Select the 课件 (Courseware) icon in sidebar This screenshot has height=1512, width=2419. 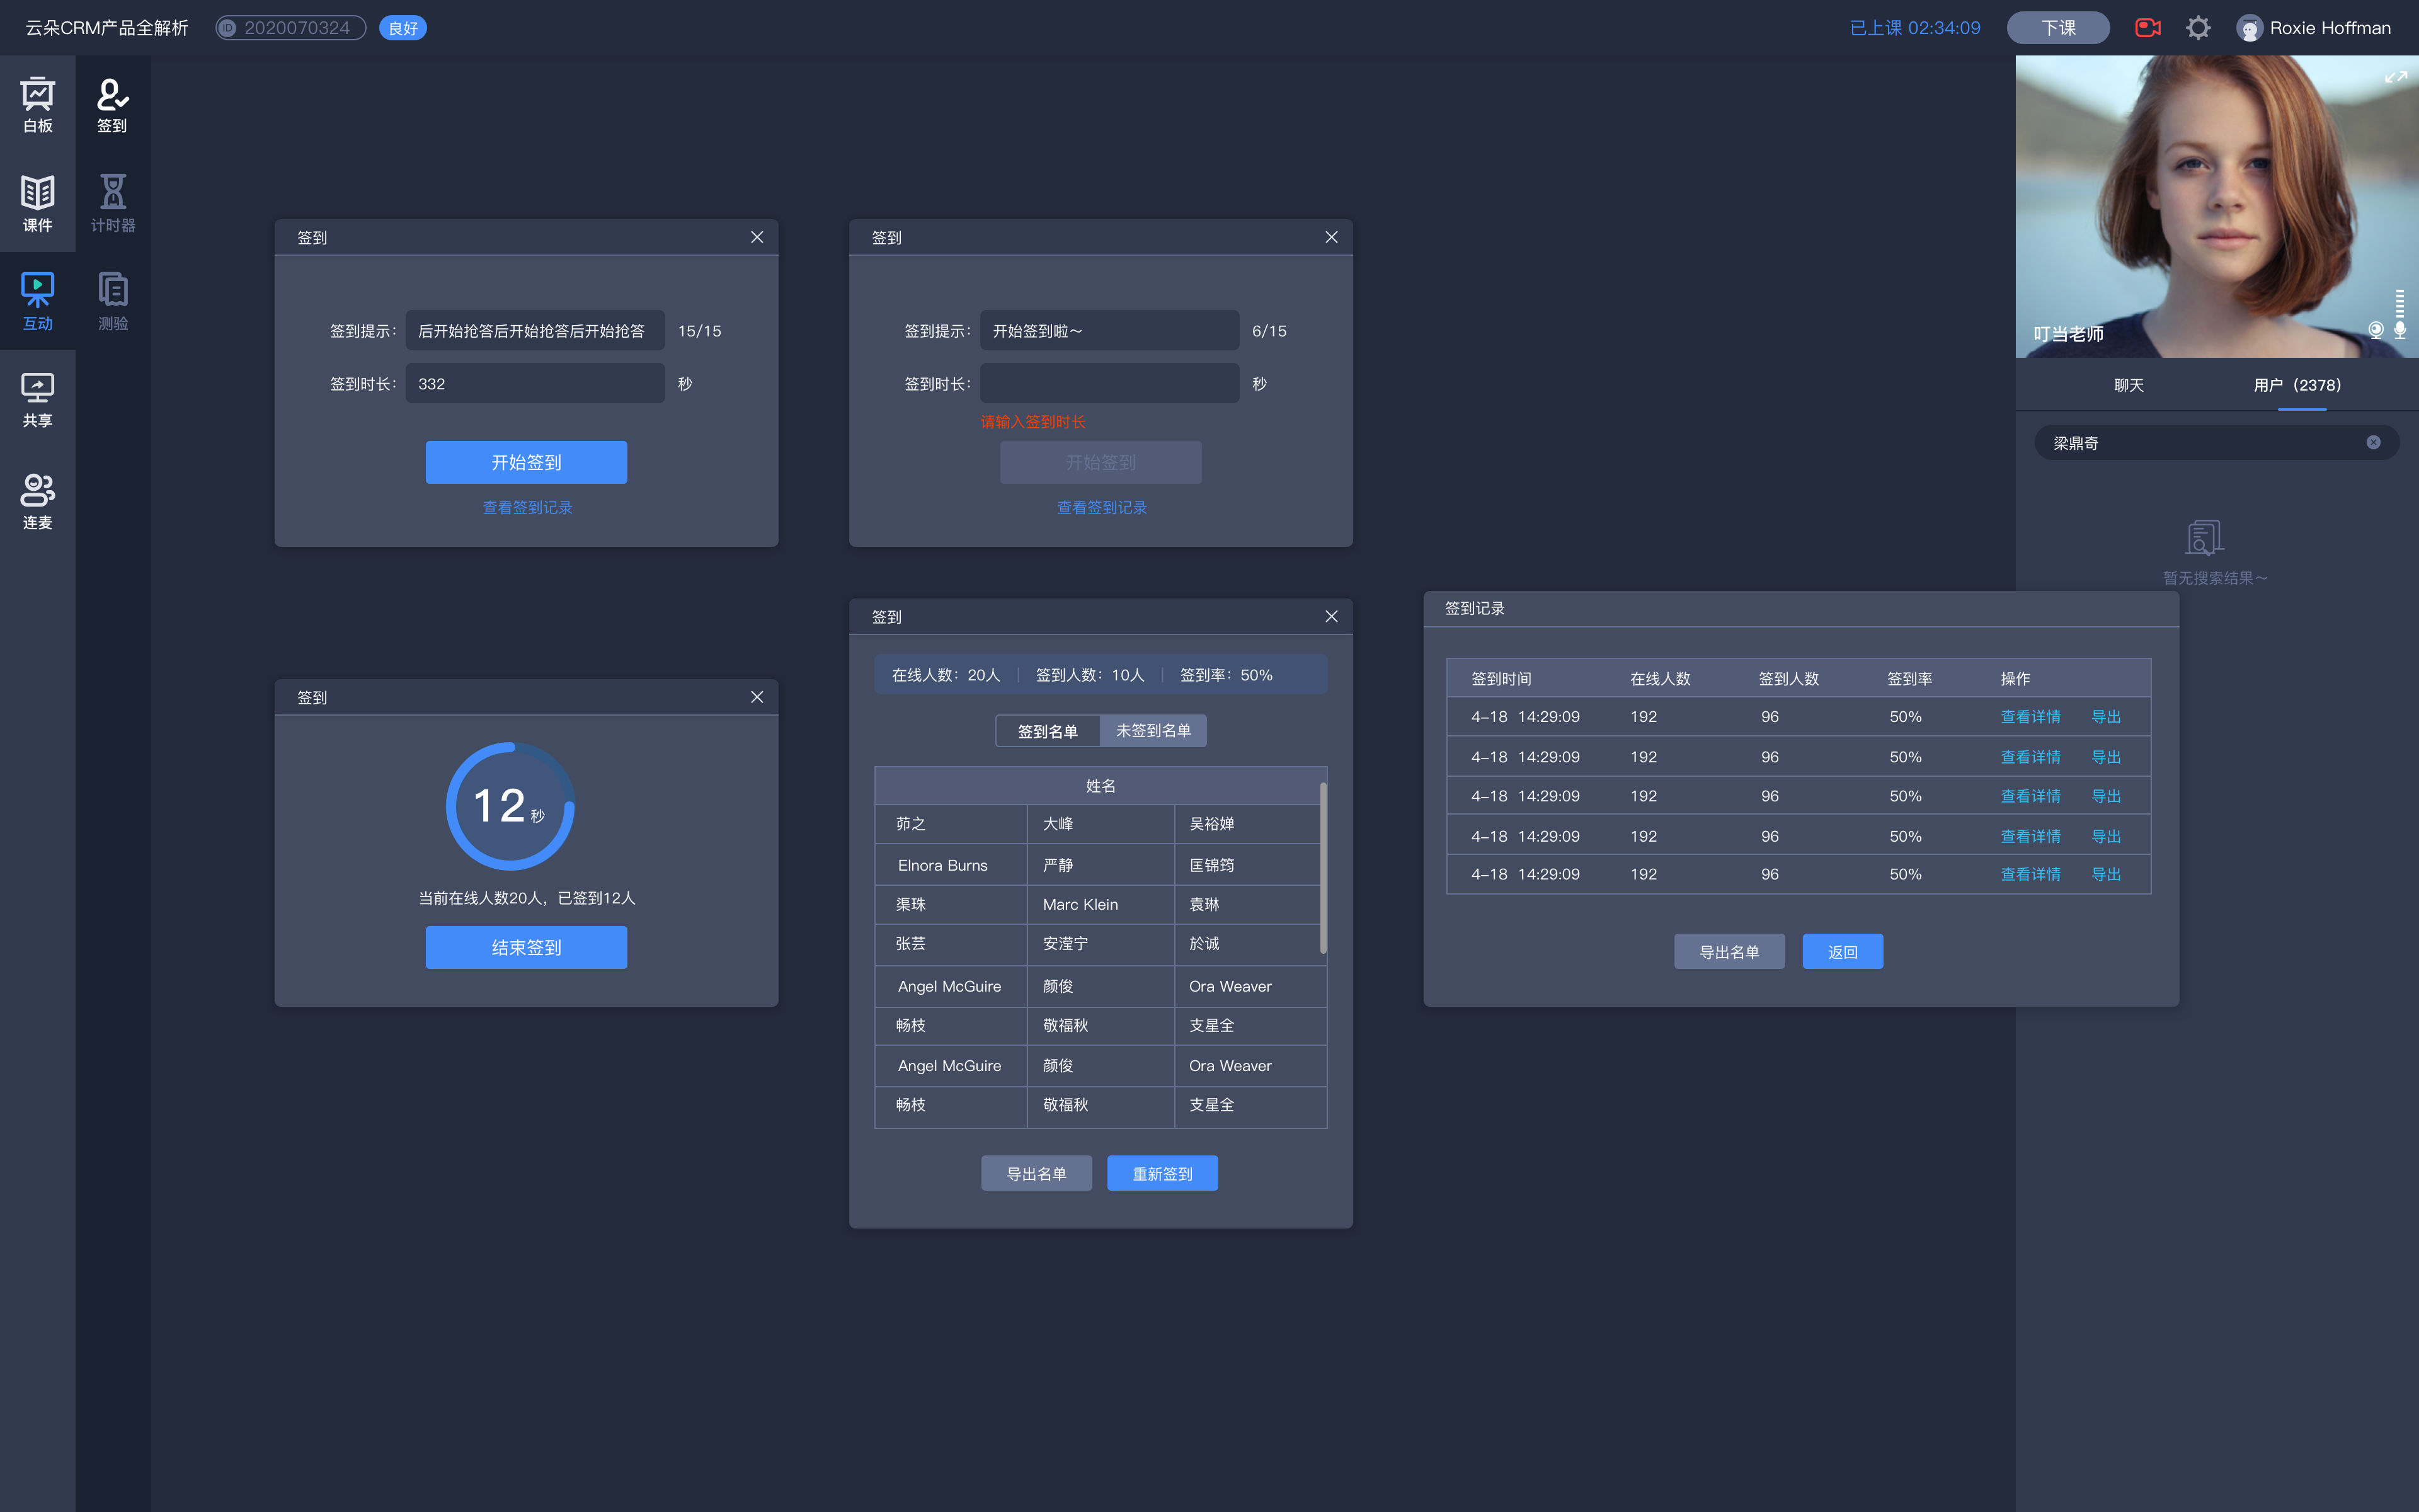[x=38, y=200]
